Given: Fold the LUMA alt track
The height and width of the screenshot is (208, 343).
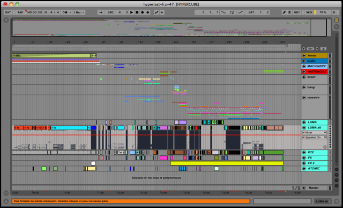Looking at the screenshot, I should [x=304, y=127].
